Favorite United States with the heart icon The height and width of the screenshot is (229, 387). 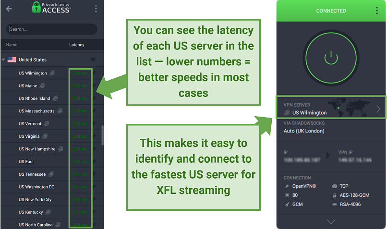click(93, 60)
